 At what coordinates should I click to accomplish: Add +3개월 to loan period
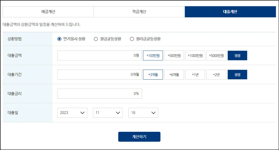[x=153, y=75]
